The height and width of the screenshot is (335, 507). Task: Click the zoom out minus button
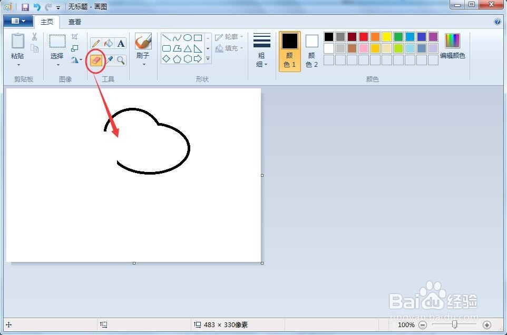point(423,325)
